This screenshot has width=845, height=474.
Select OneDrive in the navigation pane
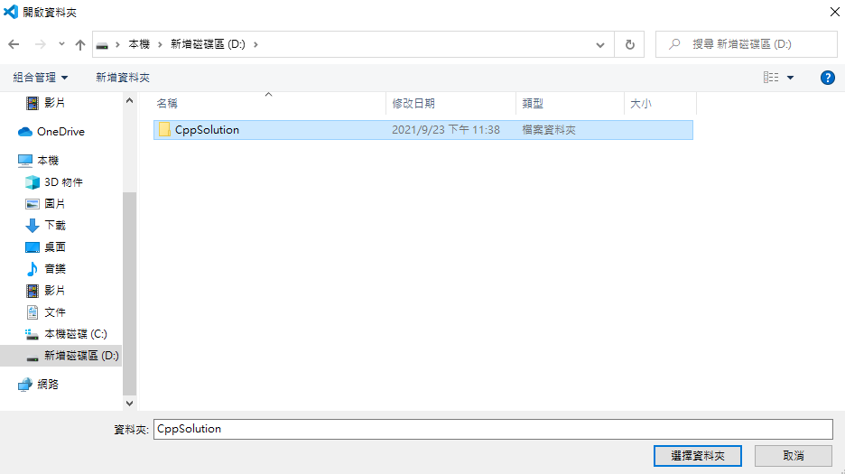click(x=60, y=132)
